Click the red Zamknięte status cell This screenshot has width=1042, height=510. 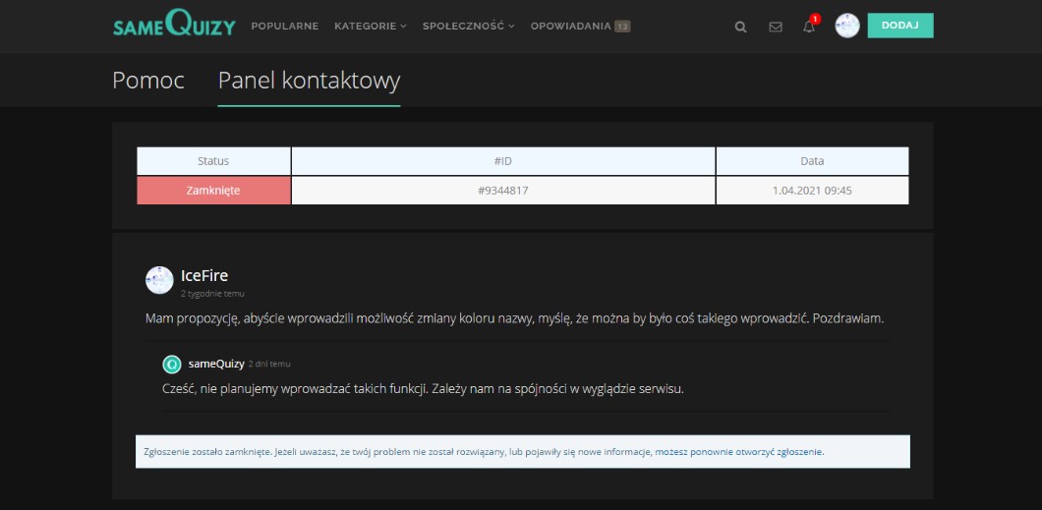(213, 191)
